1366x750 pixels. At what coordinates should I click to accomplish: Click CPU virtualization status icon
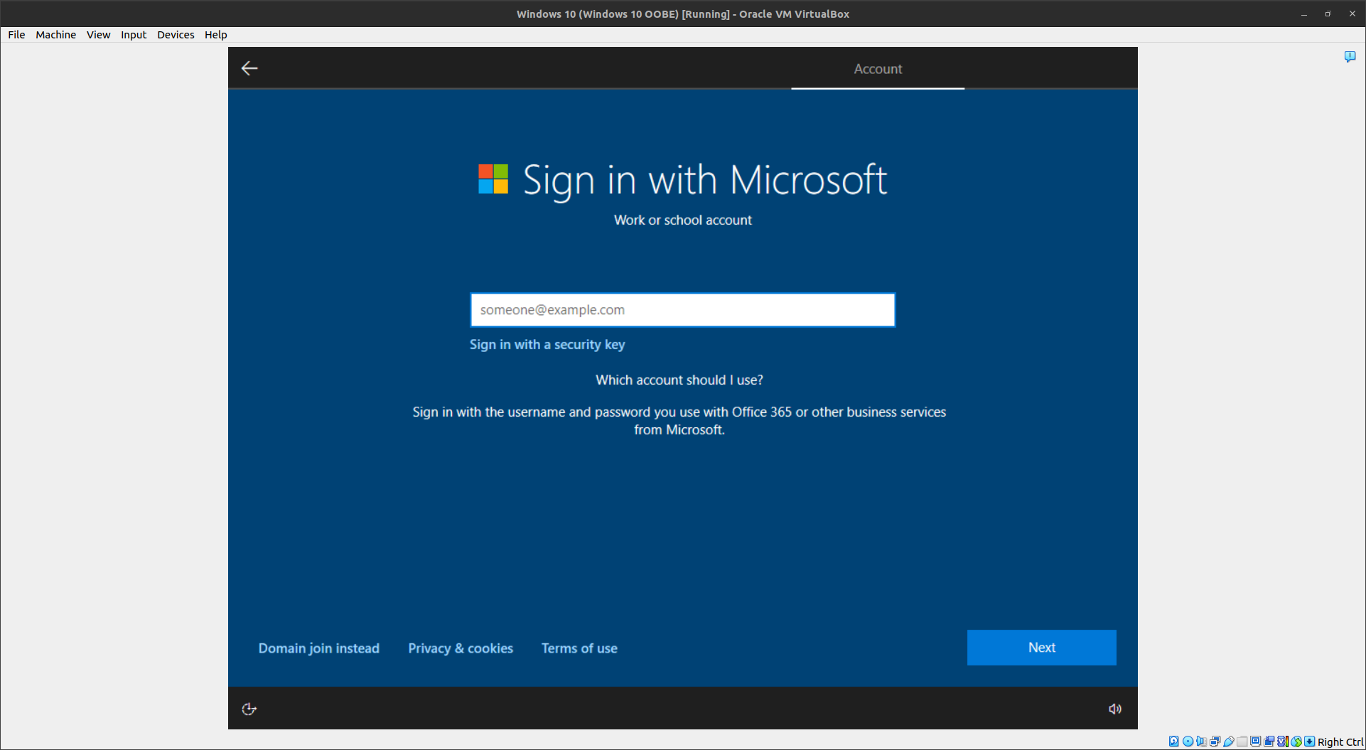(x=1283, y=741)
